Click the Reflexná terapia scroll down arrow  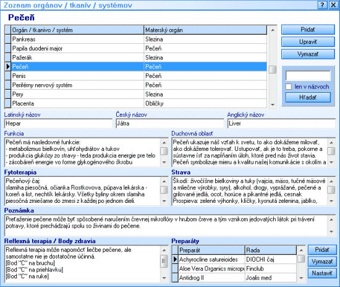(164, 278)
